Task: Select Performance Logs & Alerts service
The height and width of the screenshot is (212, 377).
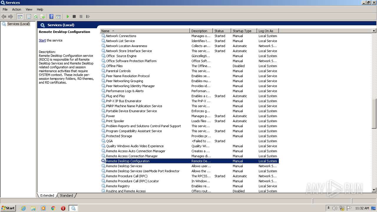Action: click(189, 91)
